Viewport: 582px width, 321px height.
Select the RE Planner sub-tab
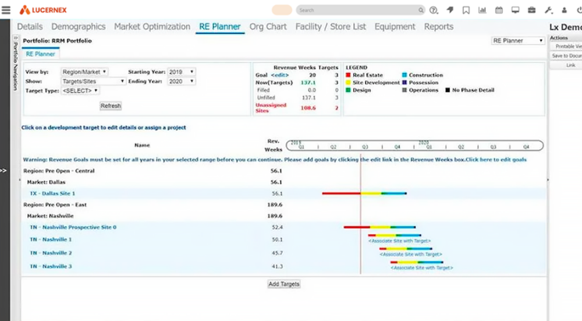point(40,54)
